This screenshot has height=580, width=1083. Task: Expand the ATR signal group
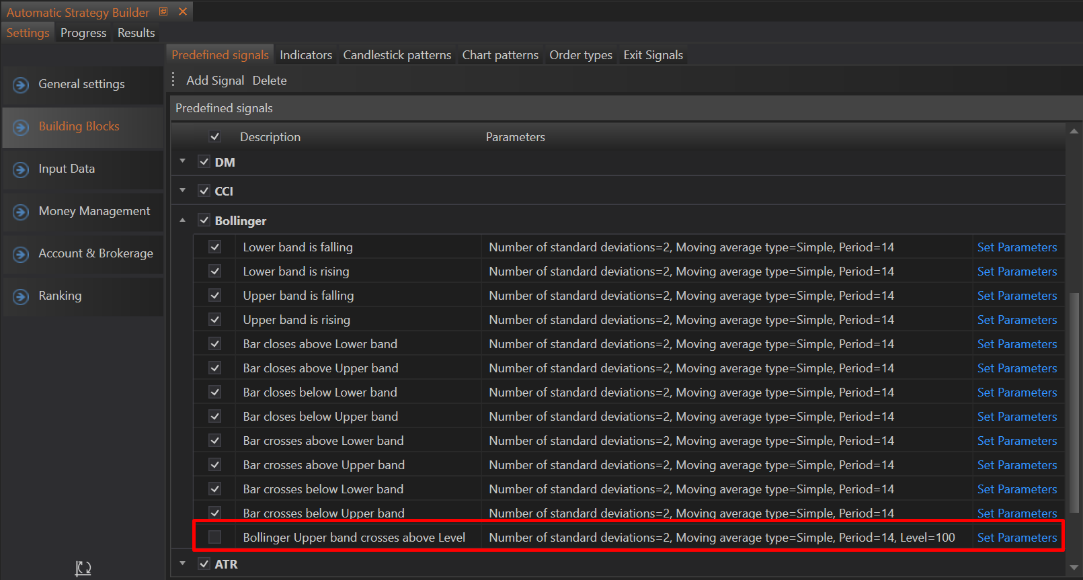182,563
